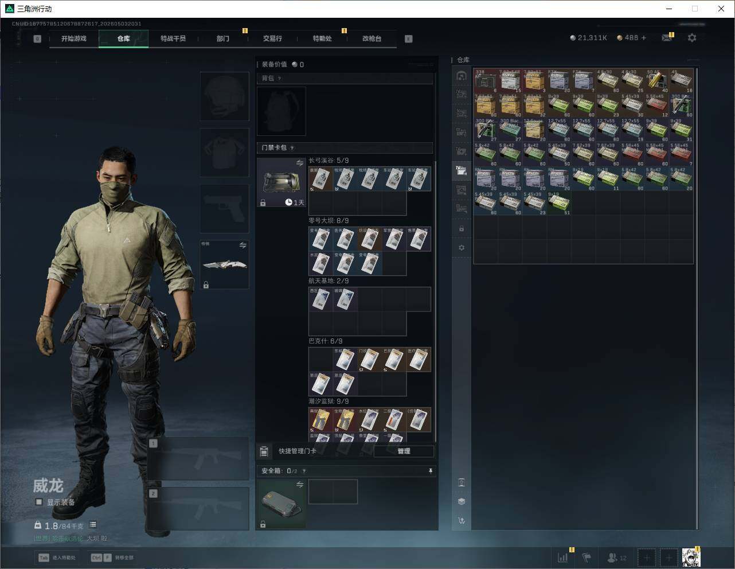Select the brown-backed 长弓溪谷 key card

[x=320, y=179]
